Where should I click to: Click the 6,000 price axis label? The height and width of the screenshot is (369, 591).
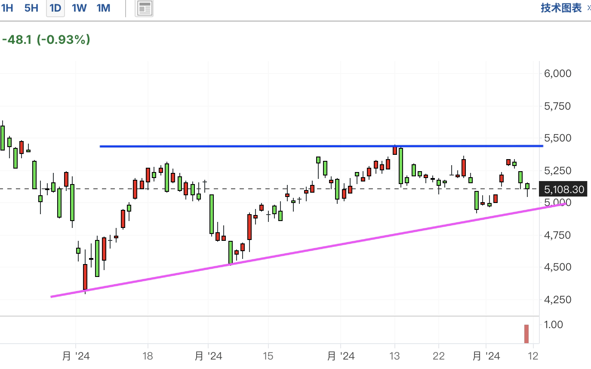click(x=557, y=74)
